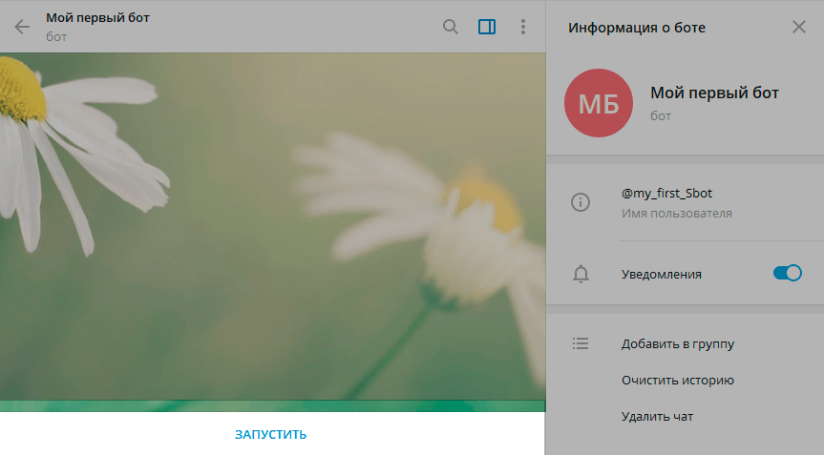This screenshot has height=455, width=824.
Task: Click the Имя пользователя caption
Action: [x=676, y=214]
